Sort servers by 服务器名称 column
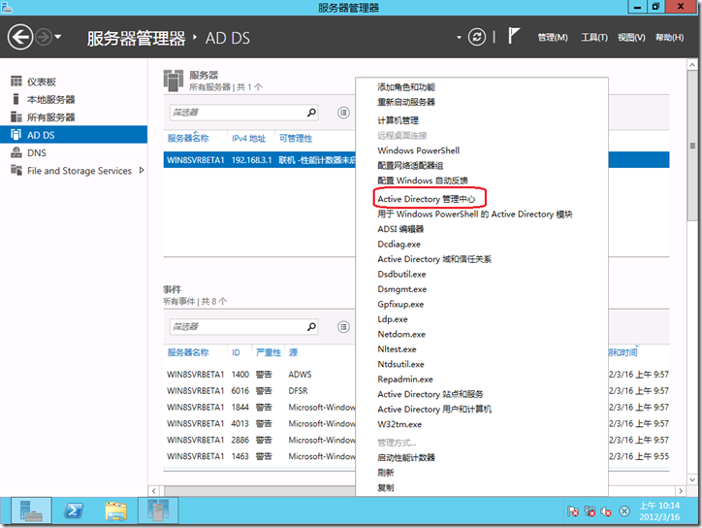 point(188,138)
